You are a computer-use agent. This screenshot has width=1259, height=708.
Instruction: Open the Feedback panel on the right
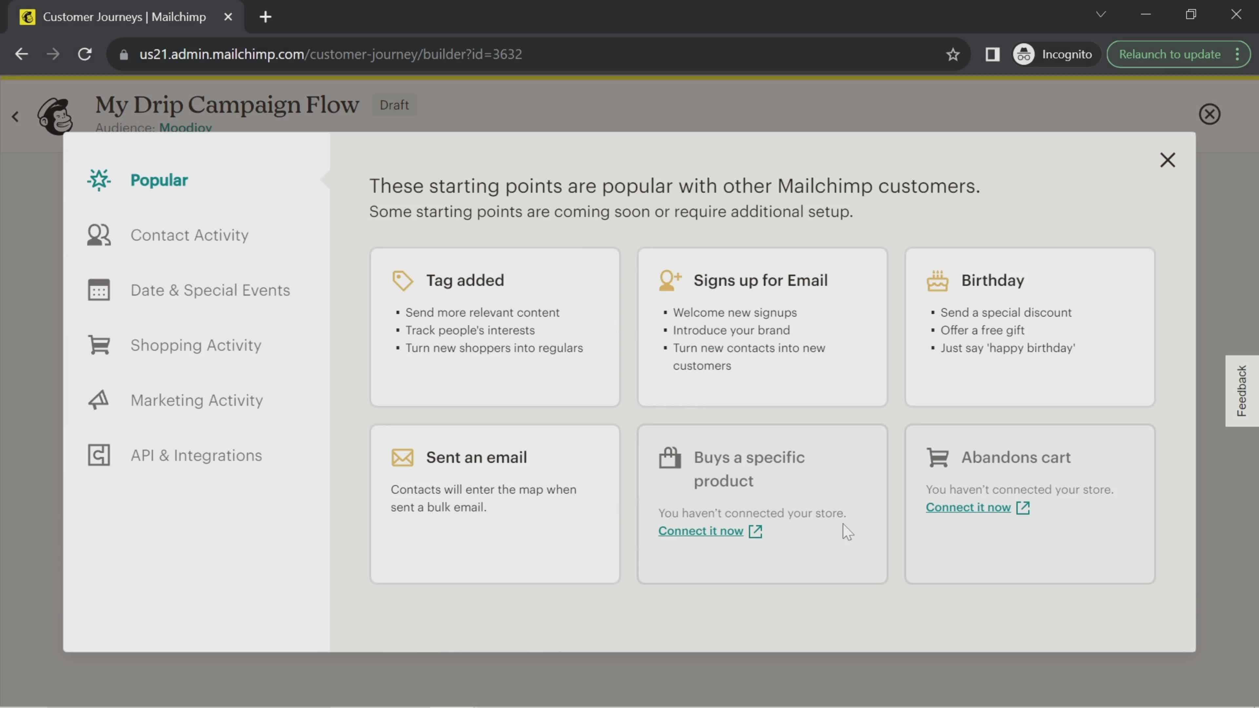pyautogui.click(x=1242, y=390)
